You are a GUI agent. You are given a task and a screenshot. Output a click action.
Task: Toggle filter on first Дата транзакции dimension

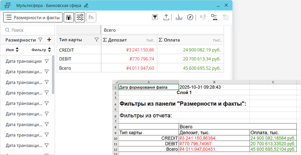pyautogui.click(x=47, y=61)
